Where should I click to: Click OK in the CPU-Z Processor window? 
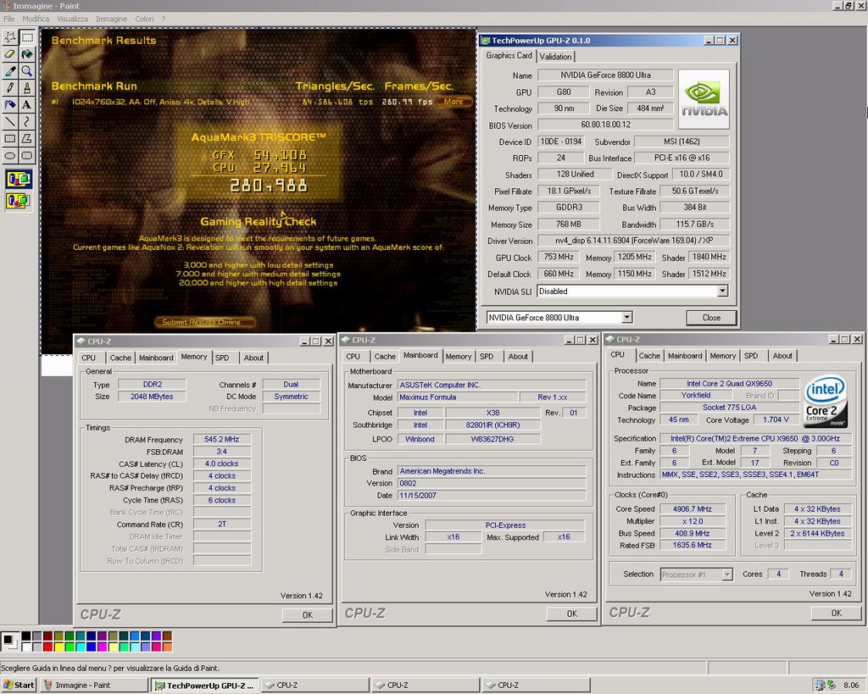coord(836,613)
